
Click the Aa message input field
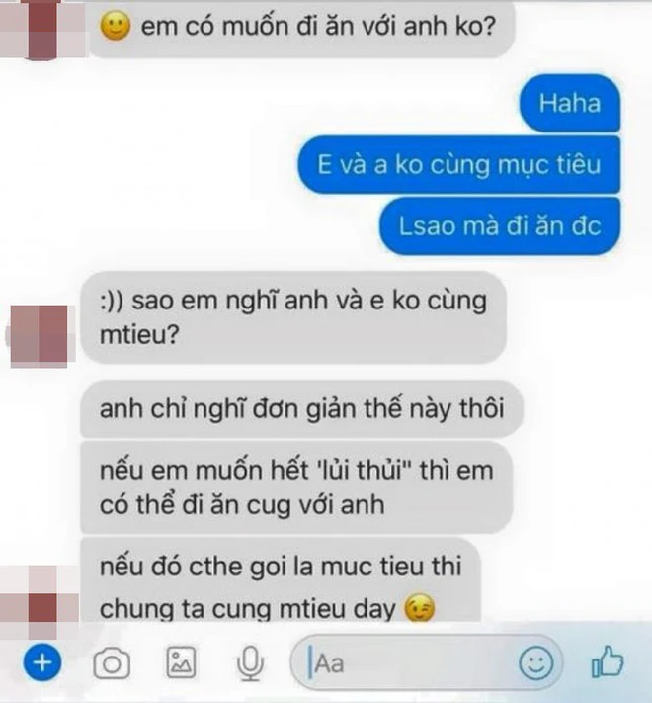tap(428, 662)
